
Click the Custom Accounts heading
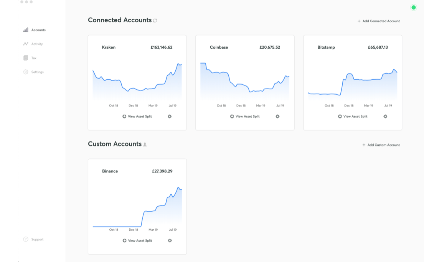click(115, 144)
